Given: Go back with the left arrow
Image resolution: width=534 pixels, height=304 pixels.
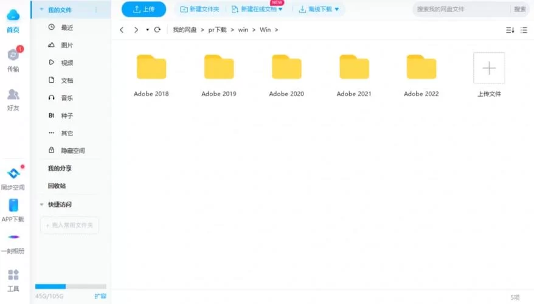Looking at the screenshot, I should coord(122,30).
